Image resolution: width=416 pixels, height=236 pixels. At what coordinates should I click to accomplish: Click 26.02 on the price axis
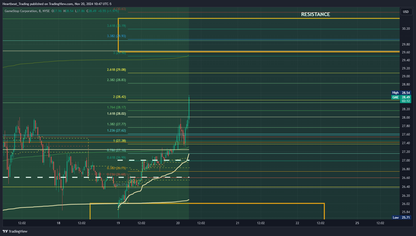point(406,204)
